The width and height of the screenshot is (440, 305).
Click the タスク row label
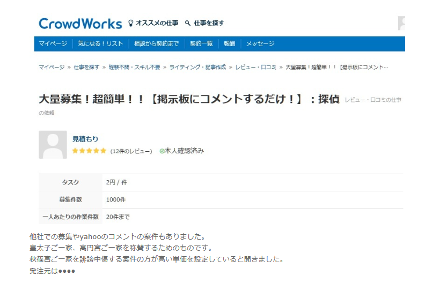tap(70, 182)
